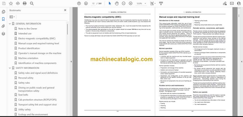Go to the previous page using the up arrow
This screenshot has width=243, height=117.
pyautogui.click(x=79, y=3)
